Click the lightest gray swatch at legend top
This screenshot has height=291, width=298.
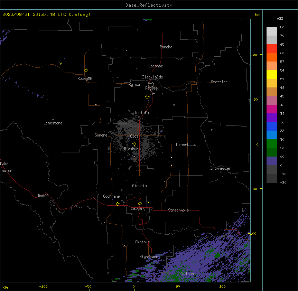coord(272,31)
